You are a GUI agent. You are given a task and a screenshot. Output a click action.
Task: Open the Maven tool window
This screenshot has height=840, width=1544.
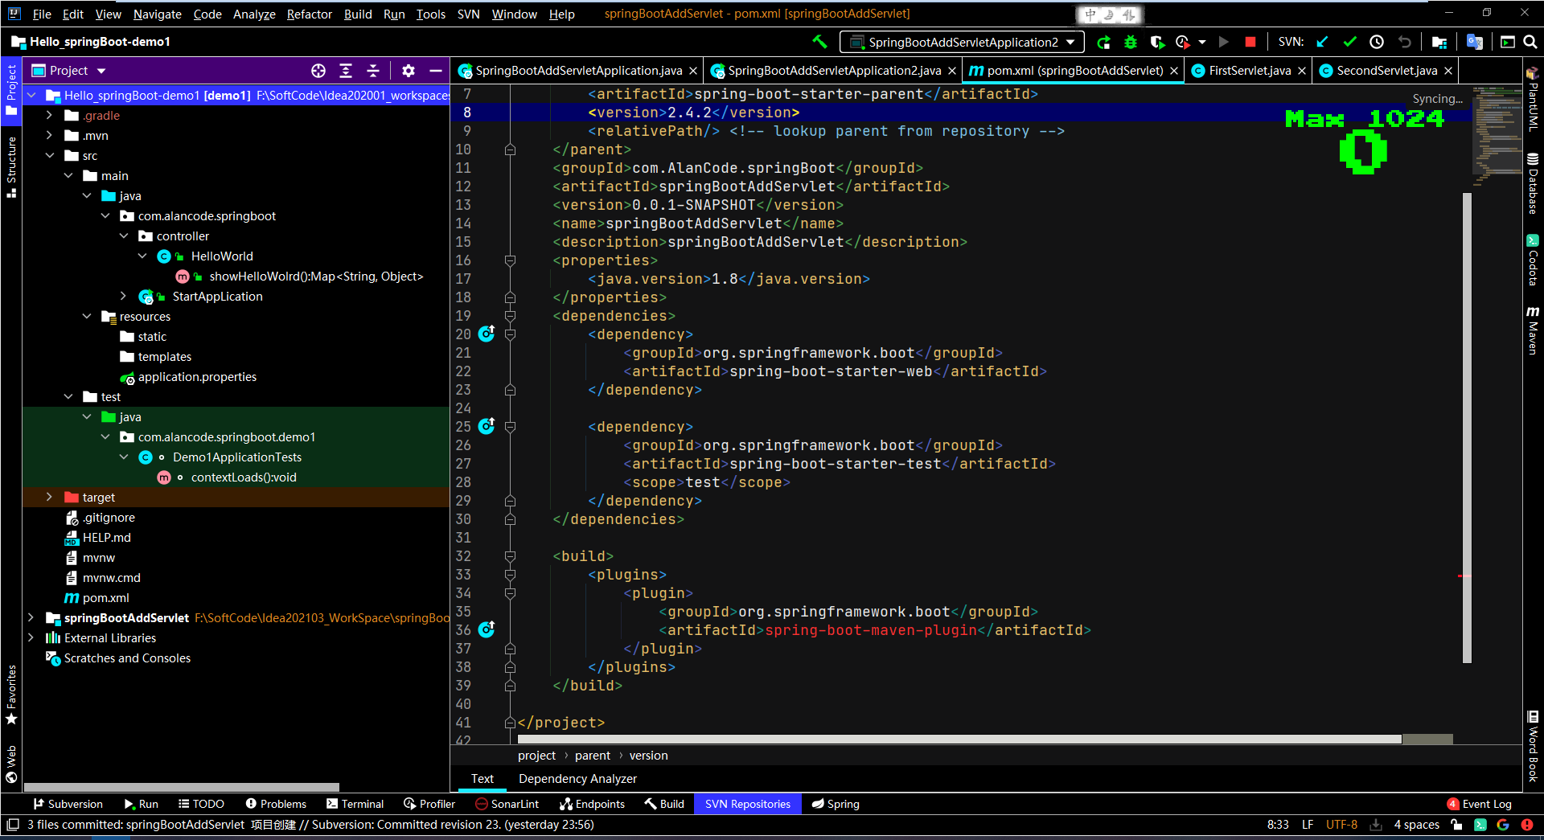pyautogui.click(x=1533, y=330)
